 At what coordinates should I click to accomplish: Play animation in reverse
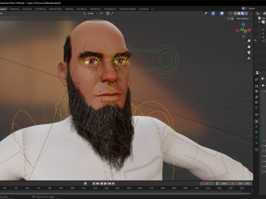click(x=101, y=184)
